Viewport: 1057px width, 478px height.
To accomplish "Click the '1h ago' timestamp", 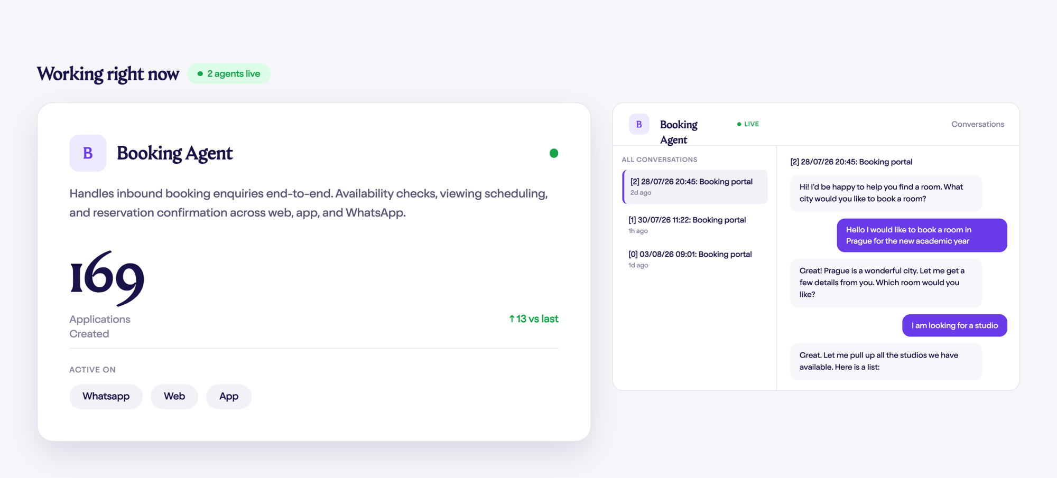I will (x=638, y=231).
